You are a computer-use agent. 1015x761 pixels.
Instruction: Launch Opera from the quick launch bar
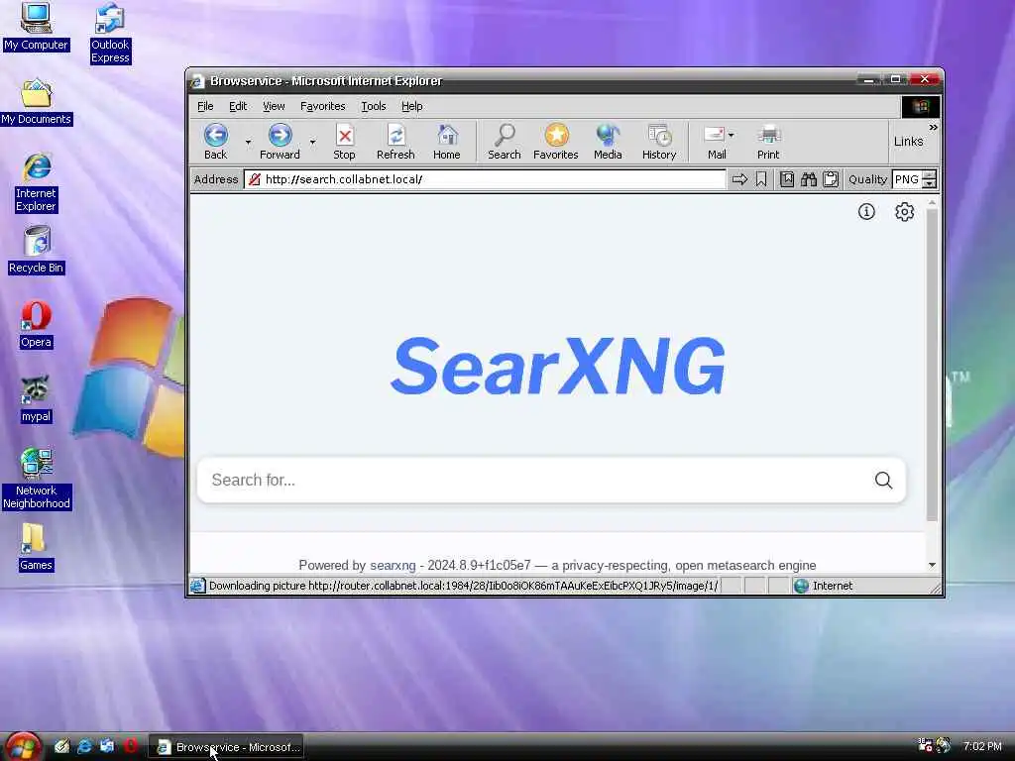click(130, 746)
